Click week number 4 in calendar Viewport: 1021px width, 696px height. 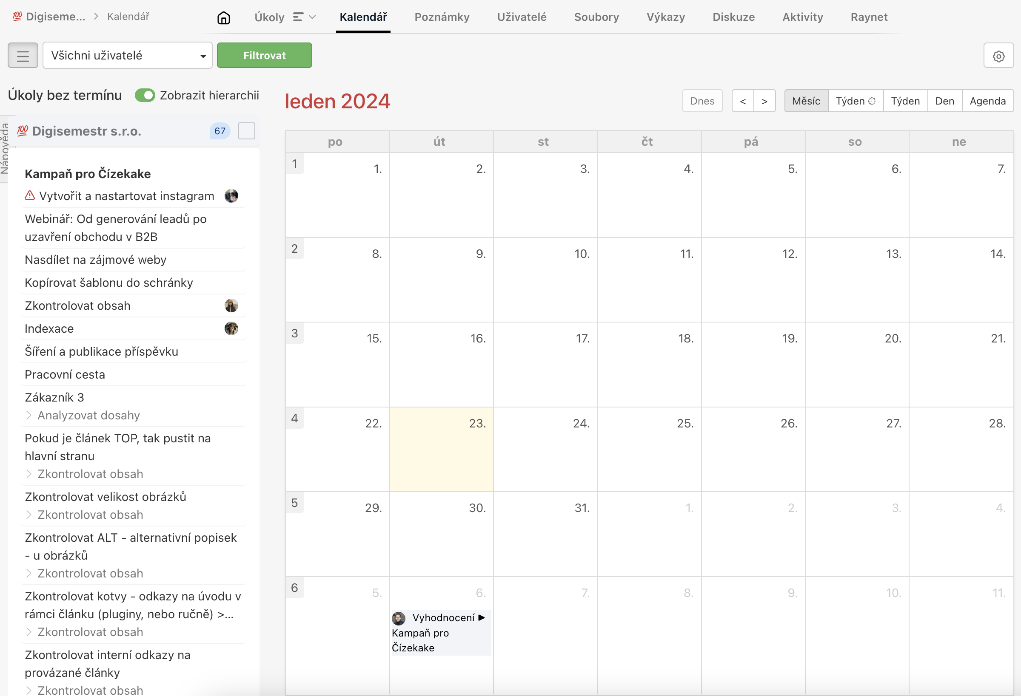point(294,418)
